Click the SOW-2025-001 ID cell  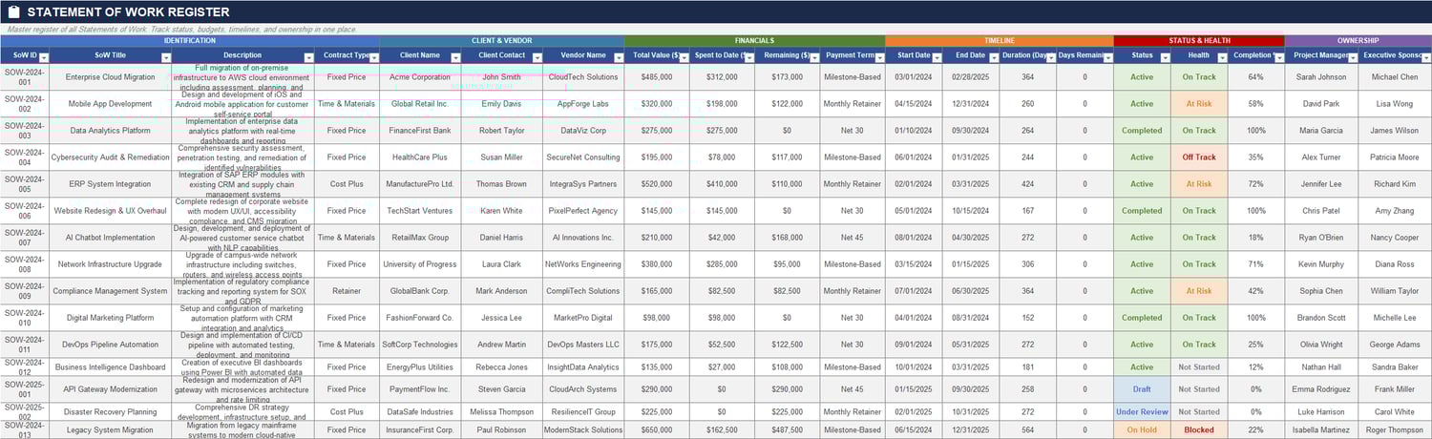coord(24,389)
